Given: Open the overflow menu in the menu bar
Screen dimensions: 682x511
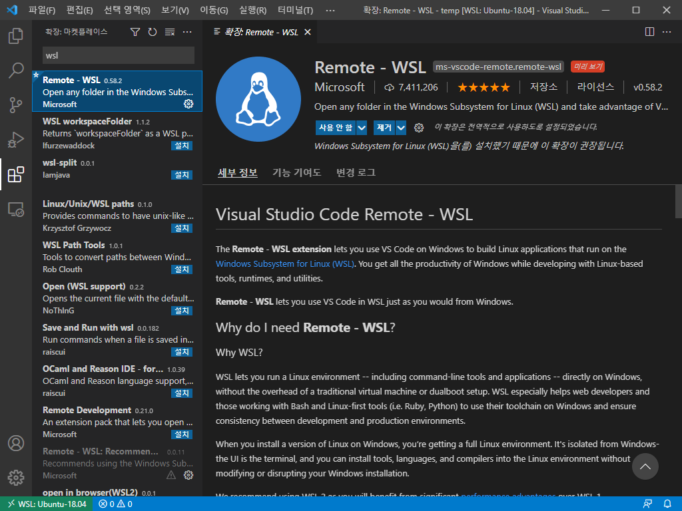Looking at the screenshot, I should tap(330, 10).
